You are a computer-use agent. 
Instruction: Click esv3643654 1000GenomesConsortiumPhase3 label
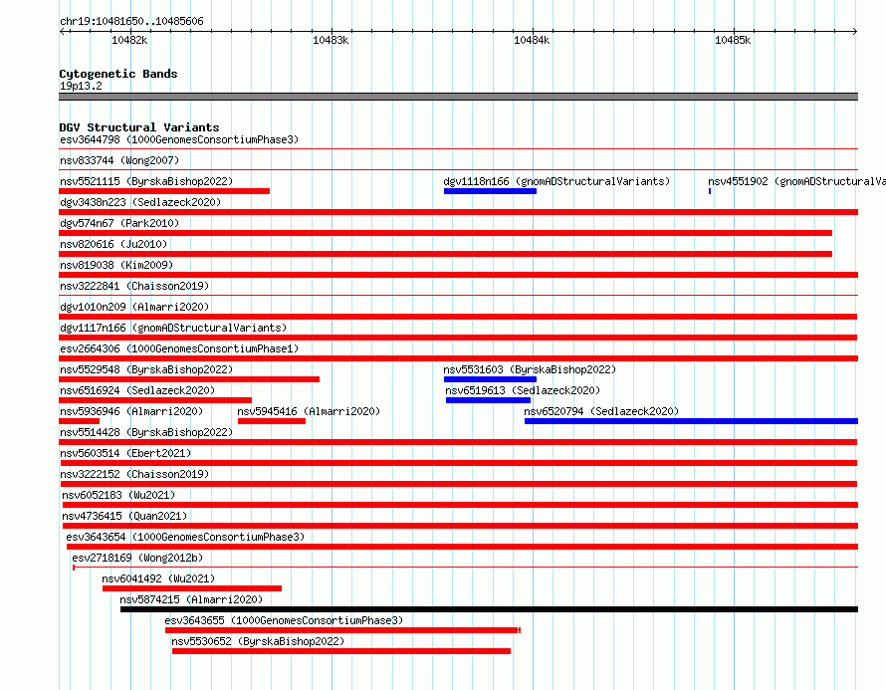click(185, 537)
